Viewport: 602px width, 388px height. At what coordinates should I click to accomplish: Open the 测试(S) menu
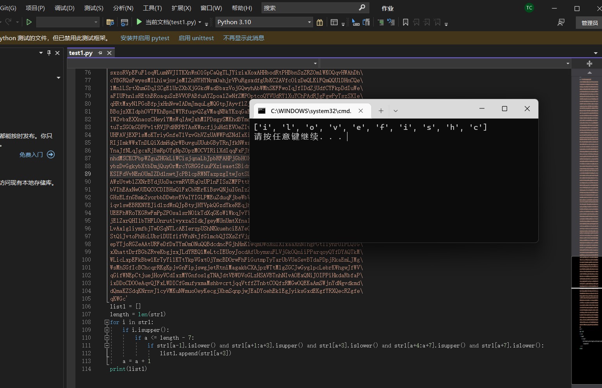[94, 8]
